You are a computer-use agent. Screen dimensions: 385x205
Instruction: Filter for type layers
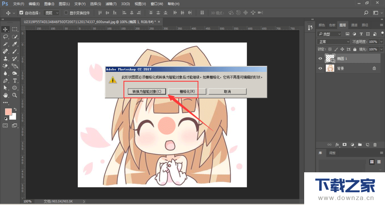[x=361, y=34]
